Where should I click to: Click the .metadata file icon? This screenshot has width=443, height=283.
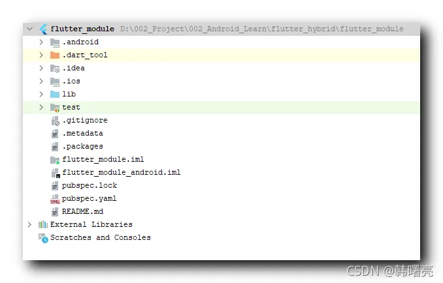55,134
